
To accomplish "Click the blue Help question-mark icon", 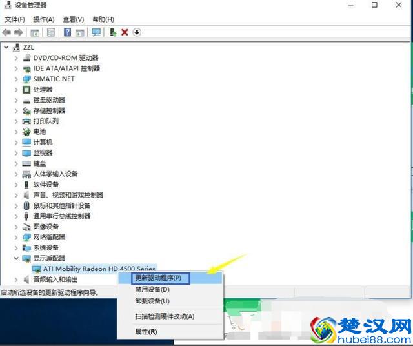I will (x=67, y=32).
